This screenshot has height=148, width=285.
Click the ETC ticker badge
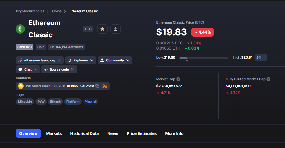click(x=88, y=29)
